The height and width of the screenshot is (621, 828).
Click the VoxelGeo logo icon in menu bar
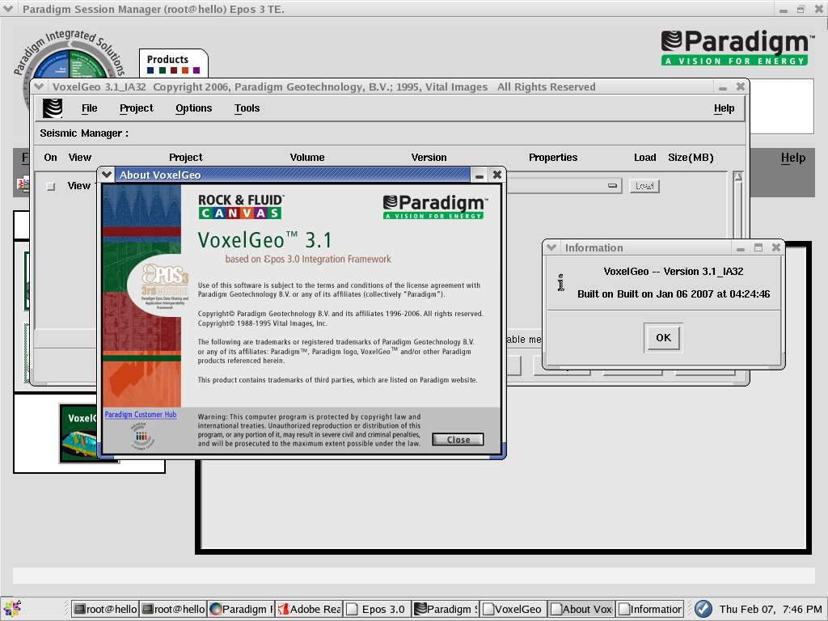click(53, 108)
